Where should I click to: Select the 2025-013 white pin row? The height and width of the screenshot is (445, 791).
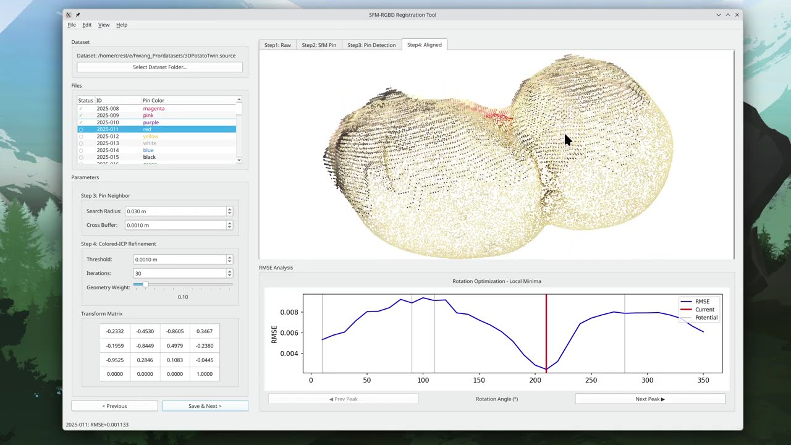156,143
